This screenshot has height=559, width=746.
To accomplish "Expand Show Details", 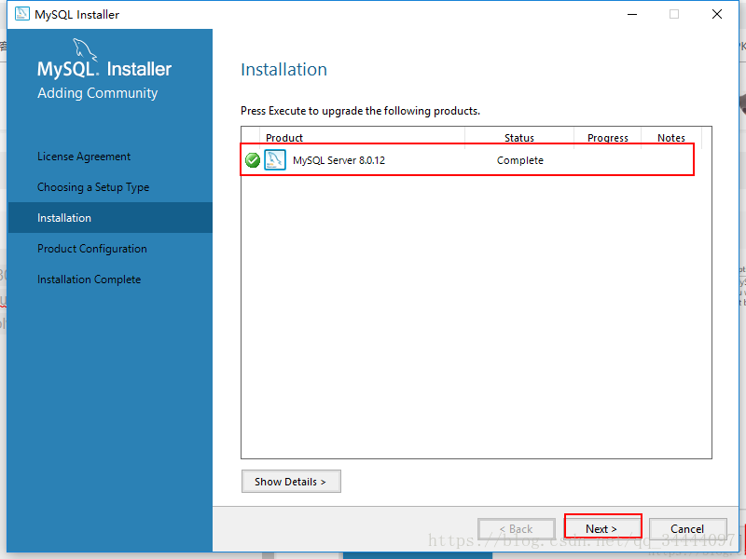I will click(291, 482).
